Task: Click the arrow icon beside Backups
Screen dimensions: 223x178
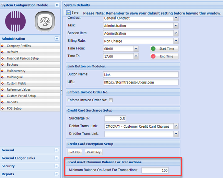Action: pos(2,65)
